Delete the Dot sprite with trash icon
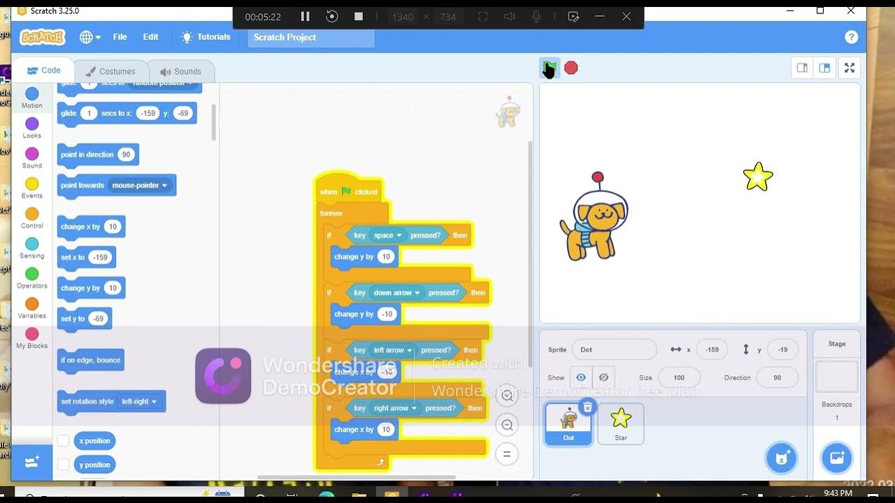 coord(587,407)
